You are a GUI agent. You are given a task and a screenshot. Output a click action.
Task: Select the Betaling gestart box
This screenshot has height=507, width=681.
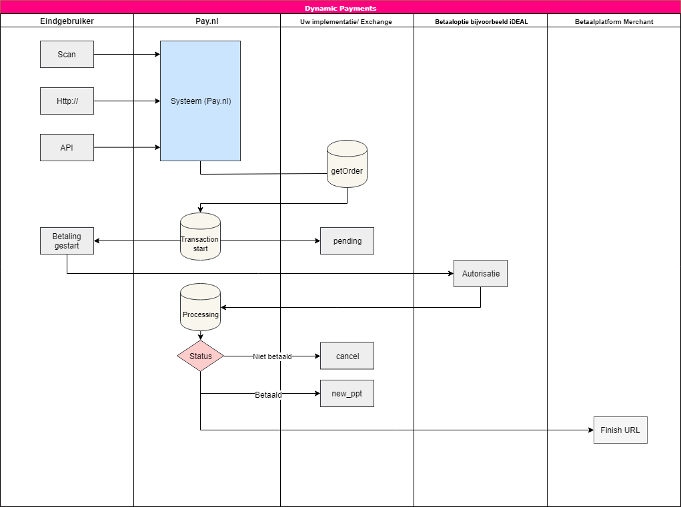[67, 241]
